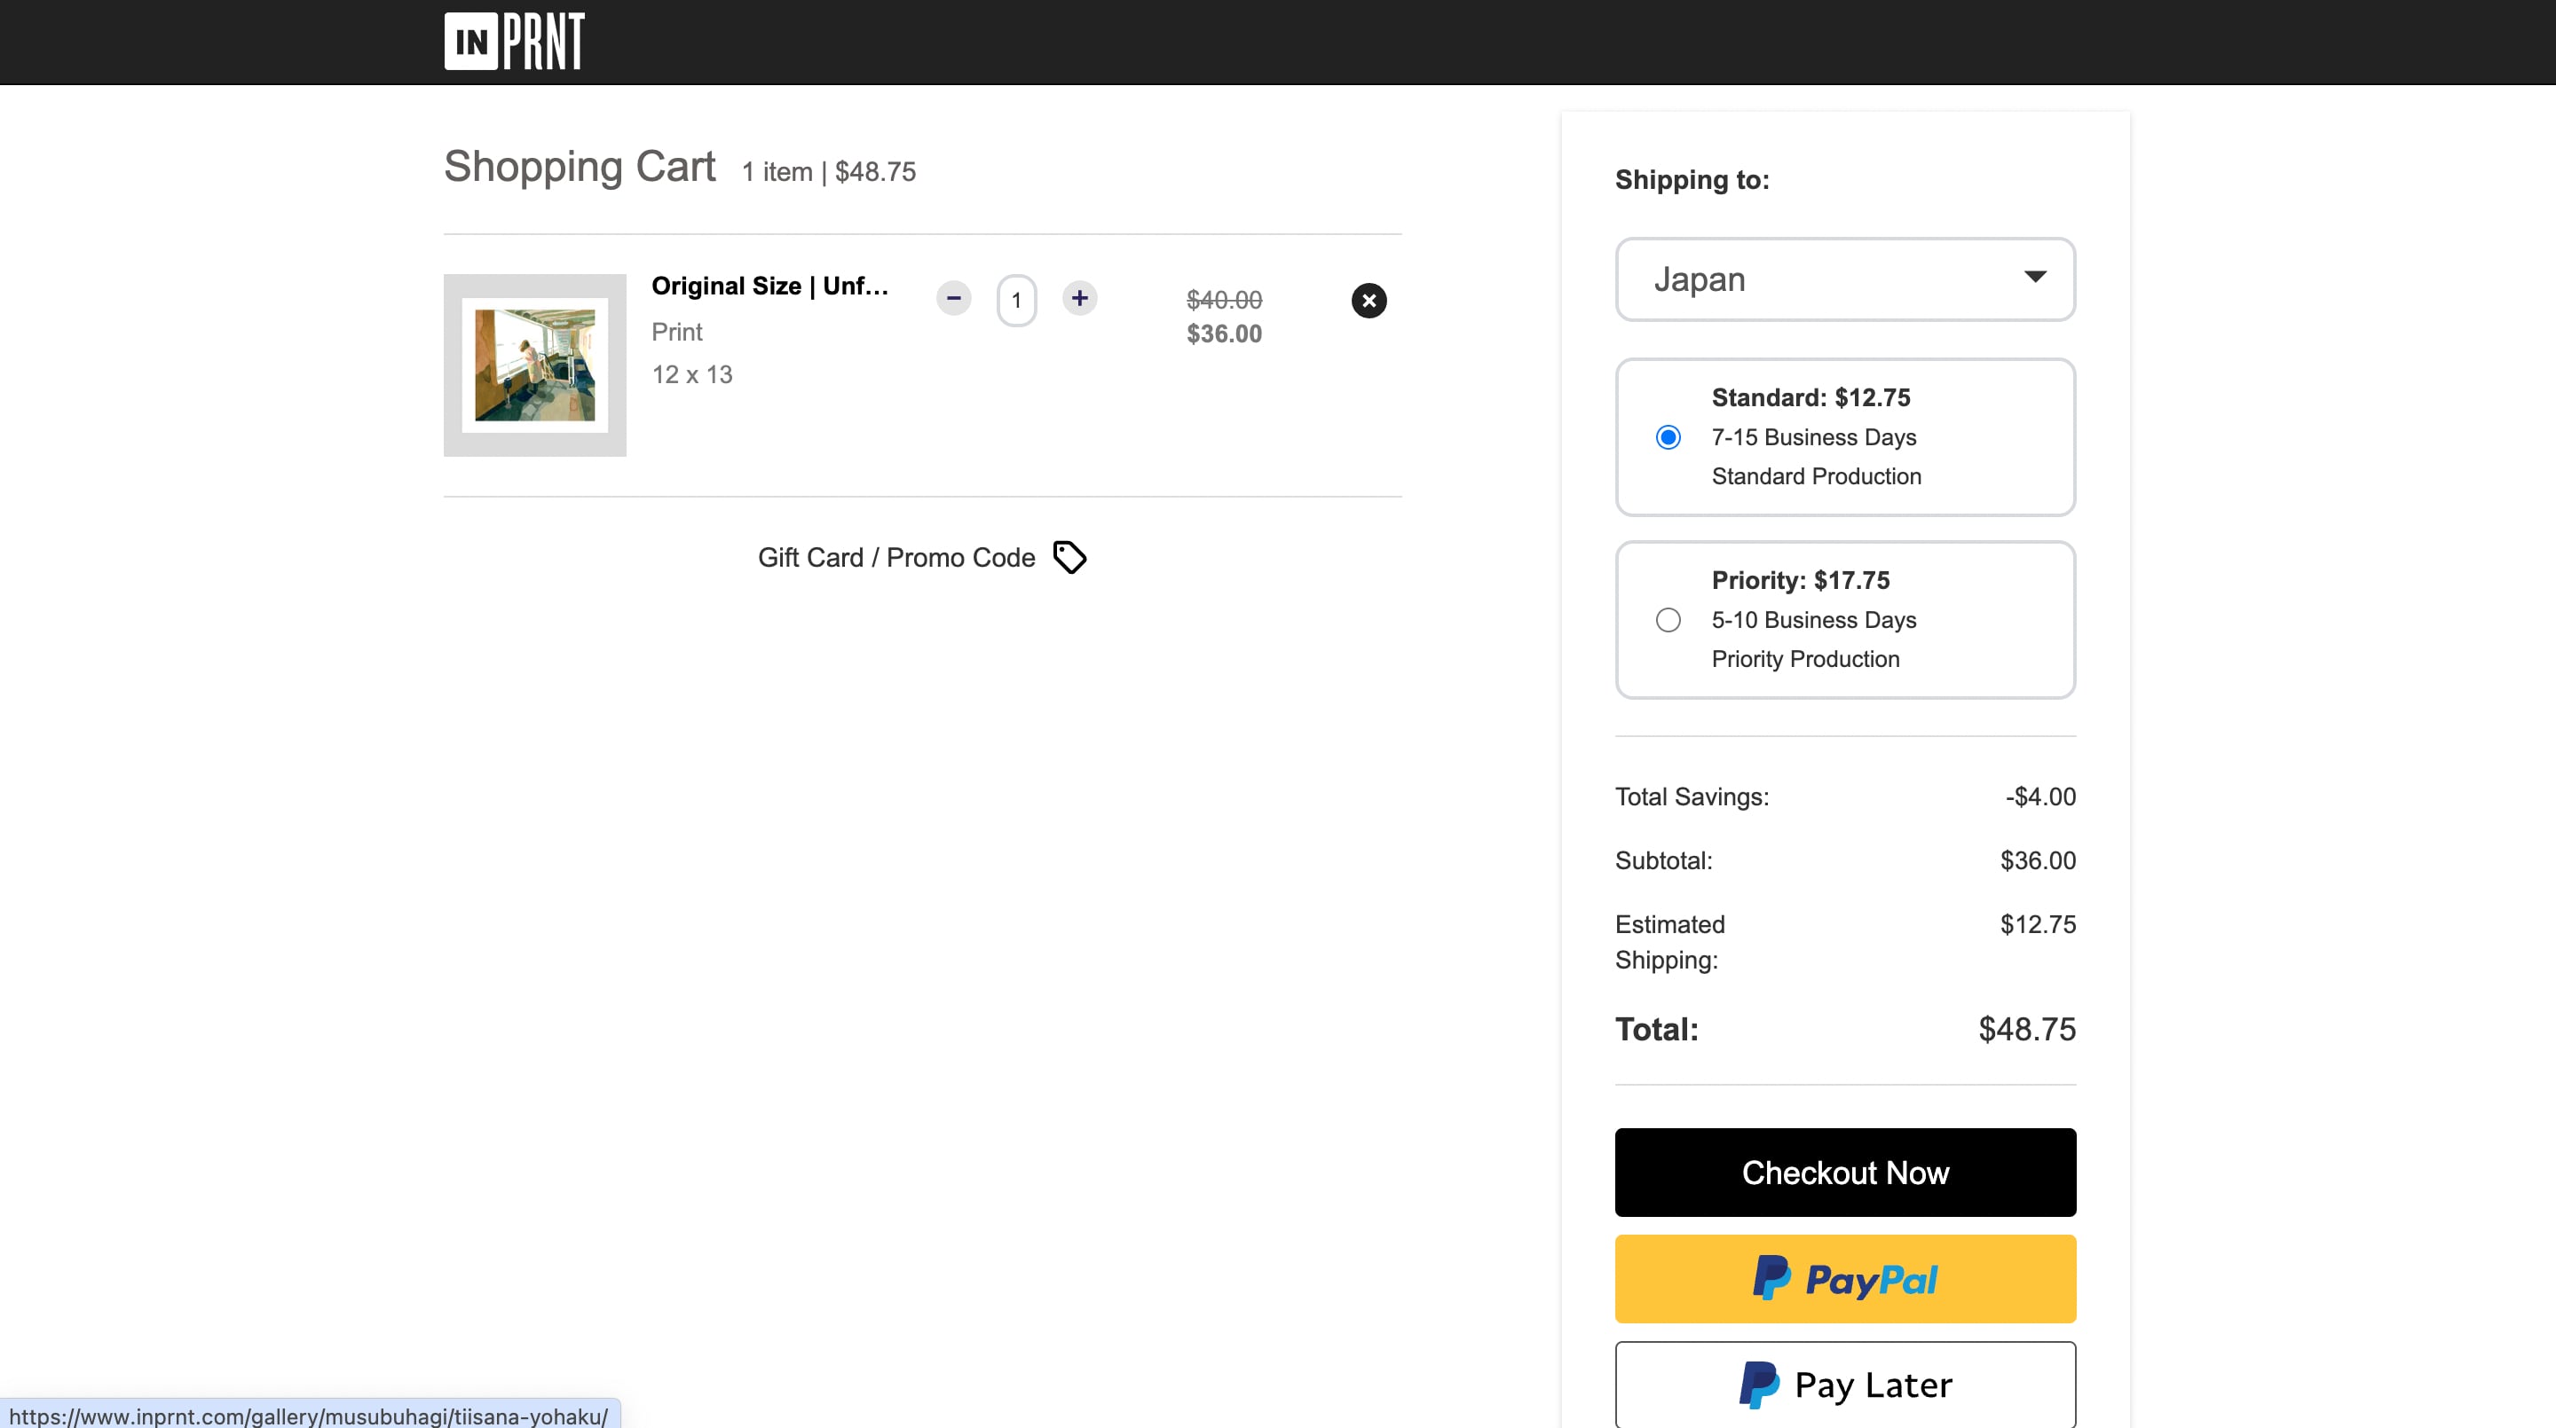Click the Print product type label
Image resolution: width=2556 pixels, height=1428 pixels.
pos(676,333)
